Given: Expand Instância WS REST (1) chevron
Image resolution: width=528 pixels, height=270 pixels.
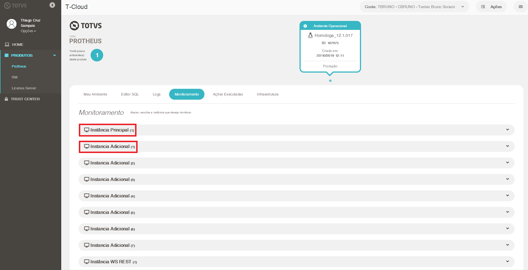Looking at the screenshot, I should pos(508,261).
